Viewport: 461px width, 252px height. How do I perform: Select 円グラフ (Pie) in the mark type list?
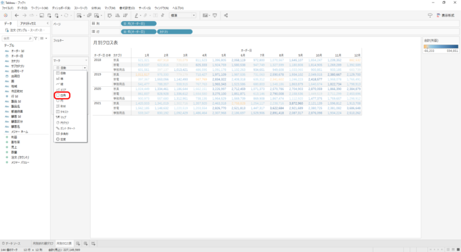(70, 123)
